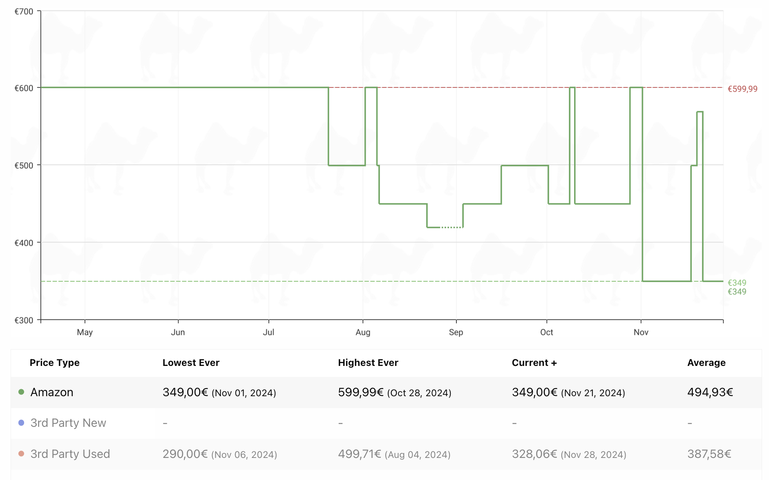
Task: Click Amazon's lowest ever price, Nov 01, 2024
Action: [x=219, y=393]
